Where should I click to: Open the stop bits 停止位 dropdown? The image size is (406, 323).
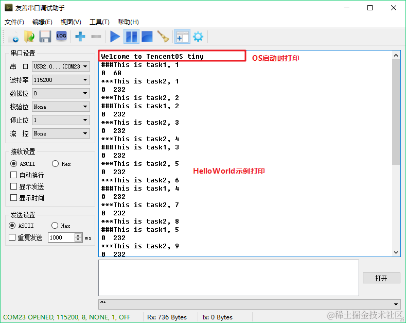(61, 120)
